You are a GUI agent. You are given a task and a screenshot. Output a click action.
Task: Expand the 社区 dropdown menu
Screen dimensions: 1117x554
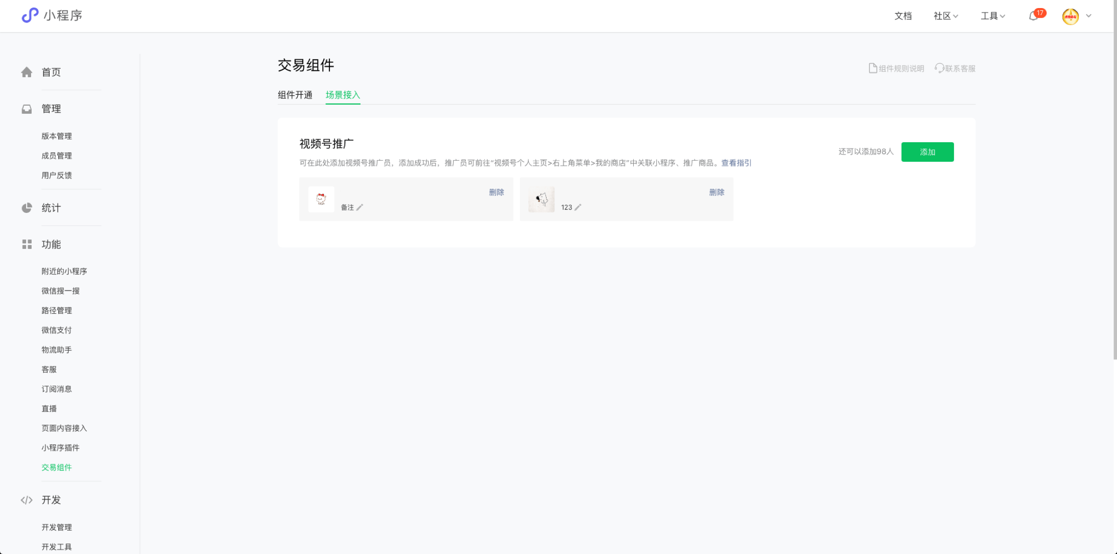point(946,16)
